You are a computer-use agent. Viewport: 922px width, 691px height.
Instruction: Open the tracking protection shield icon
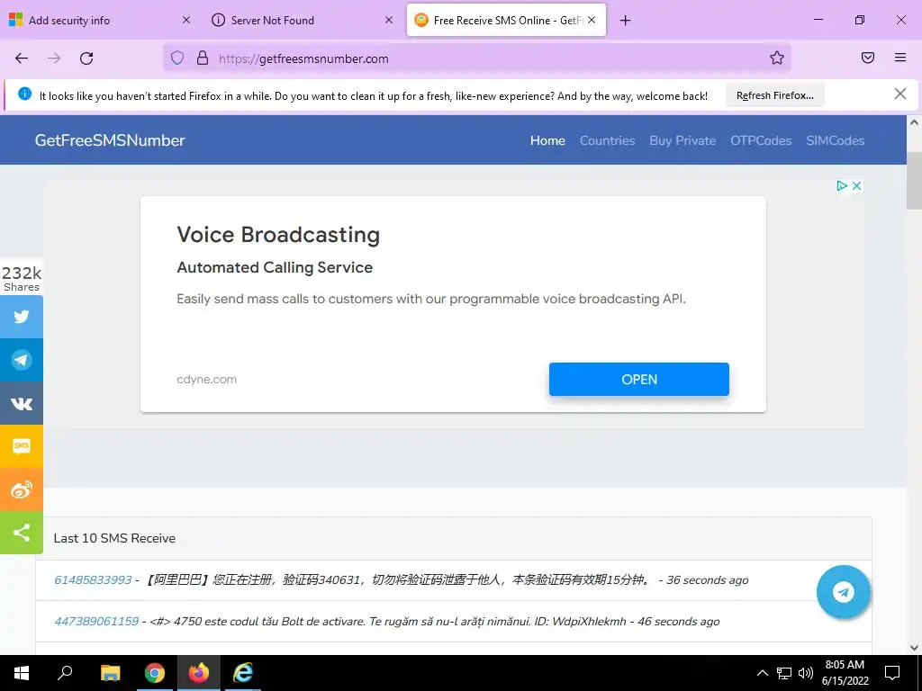coord(177,58)
